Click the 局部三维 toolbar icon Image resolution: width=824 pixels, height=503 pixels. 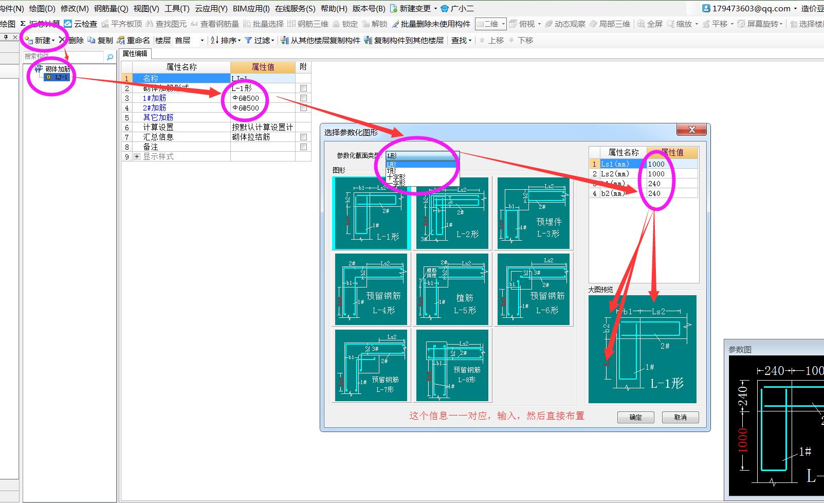[x=594, y=24]
